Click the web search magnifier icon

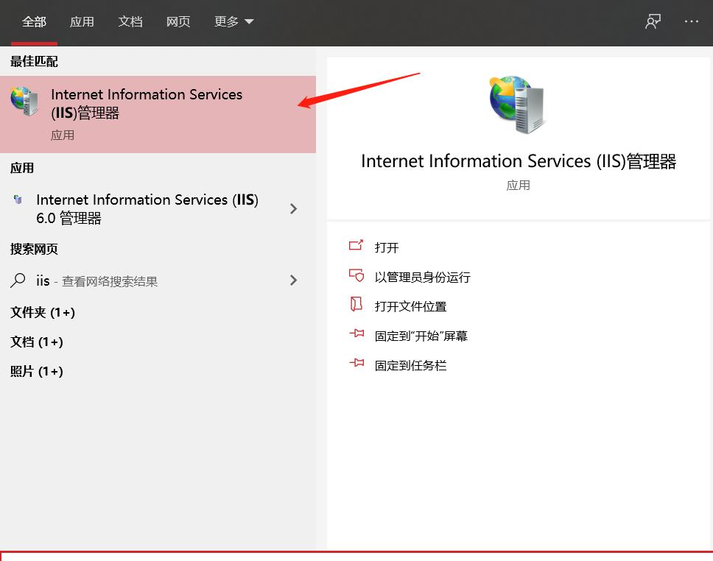[x=16, y=280]
